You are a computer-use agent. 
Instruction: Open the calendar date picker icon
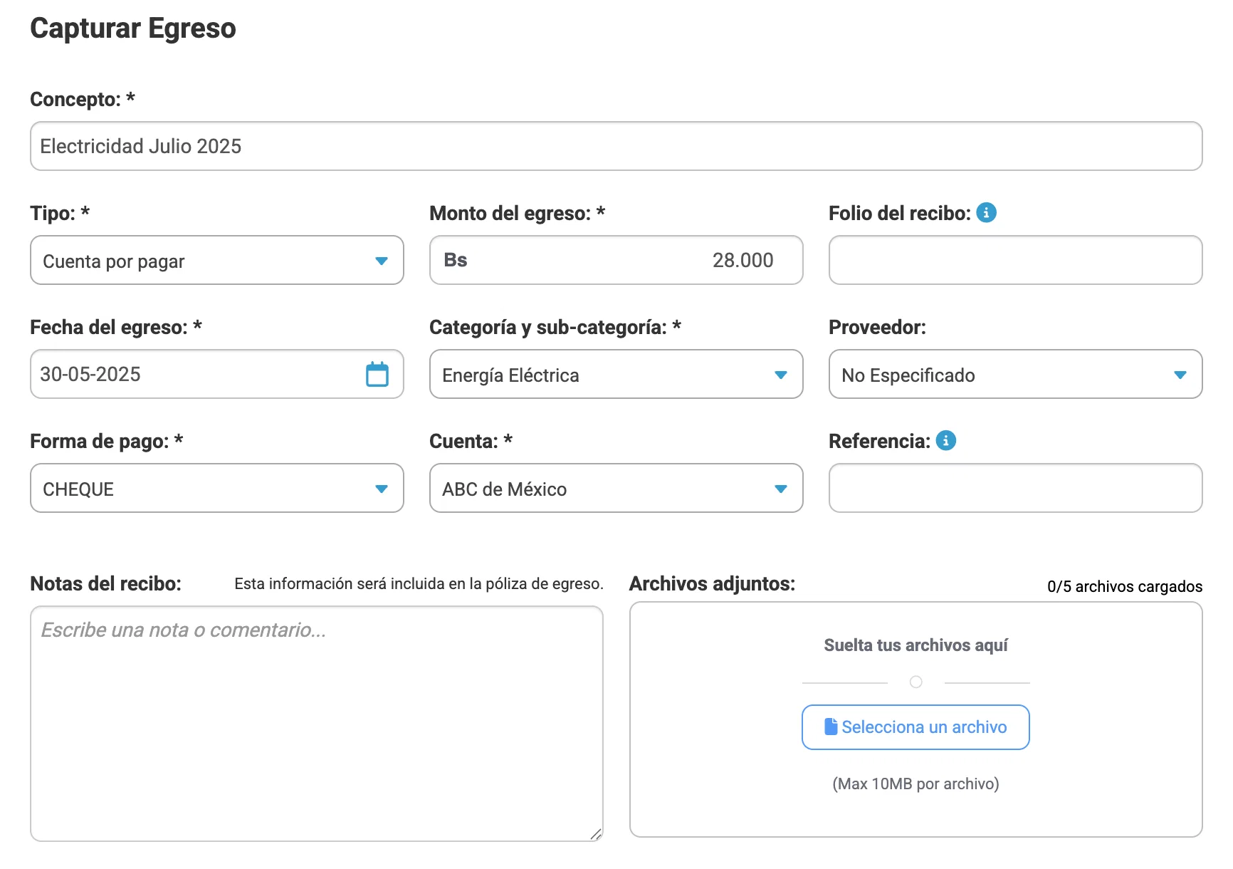(x=377, y=374)
